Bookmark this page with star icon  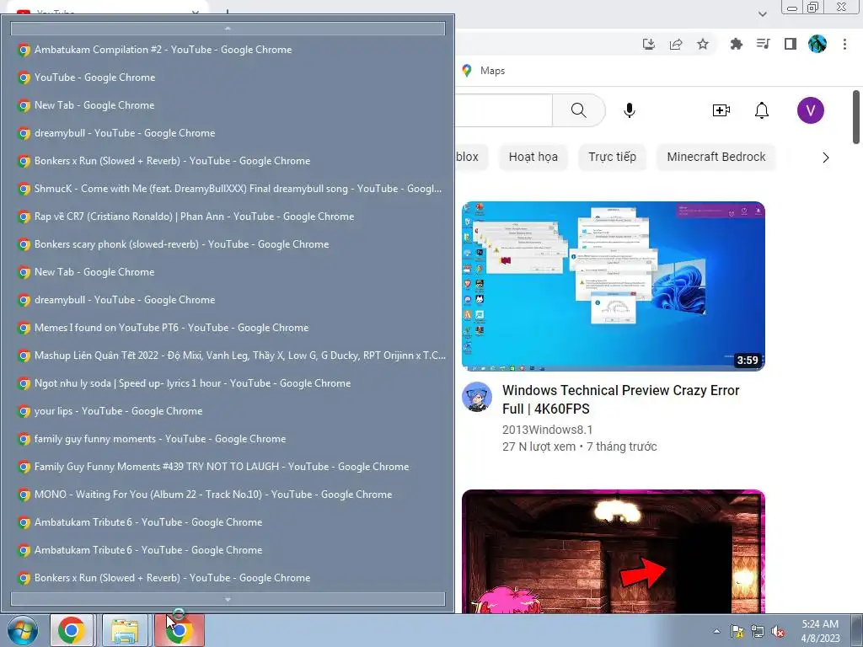(703, 44)
